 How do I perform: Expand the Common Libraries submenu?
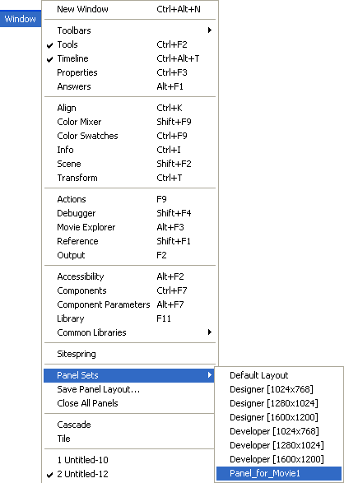tap(129, 332)
